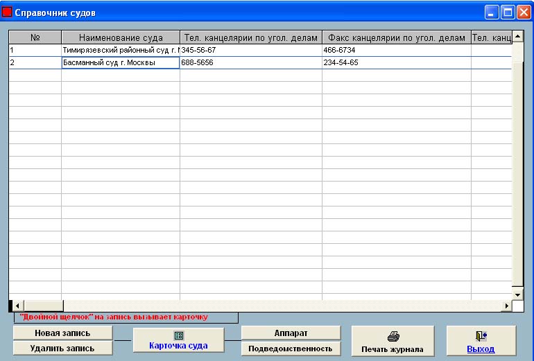The image size is (534, 361).
Task: Follow the Выход link text
Action: tap(481, 349)
